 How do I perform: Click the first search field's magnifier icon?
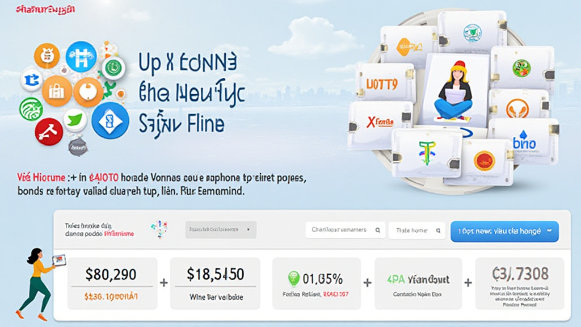pos(377,230)
